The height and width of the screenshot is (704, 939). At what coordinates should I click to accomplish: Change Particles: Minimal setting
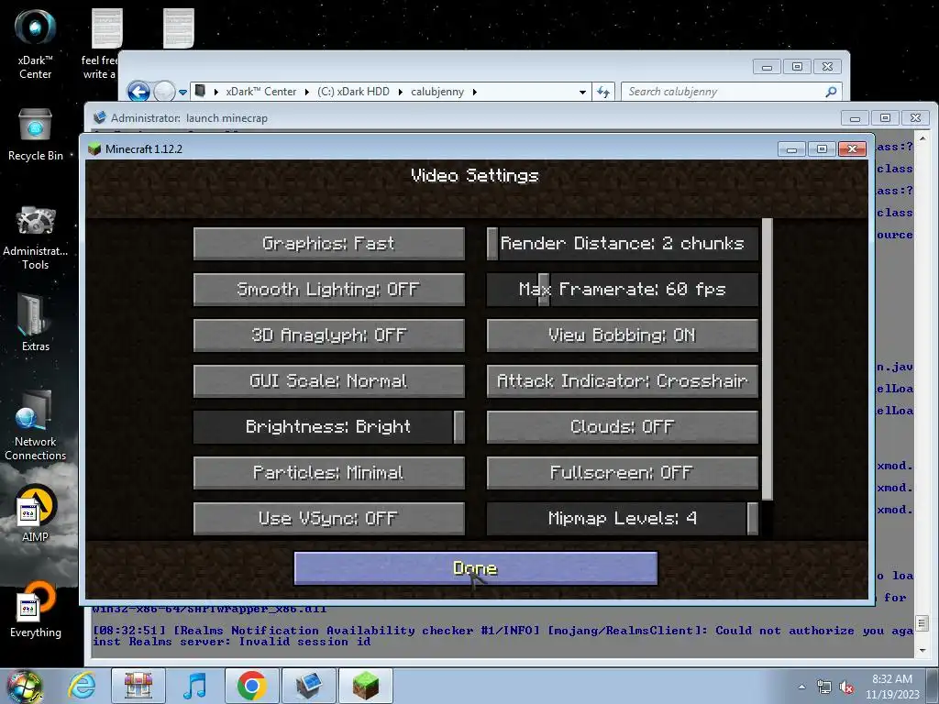tap(329, 472)
